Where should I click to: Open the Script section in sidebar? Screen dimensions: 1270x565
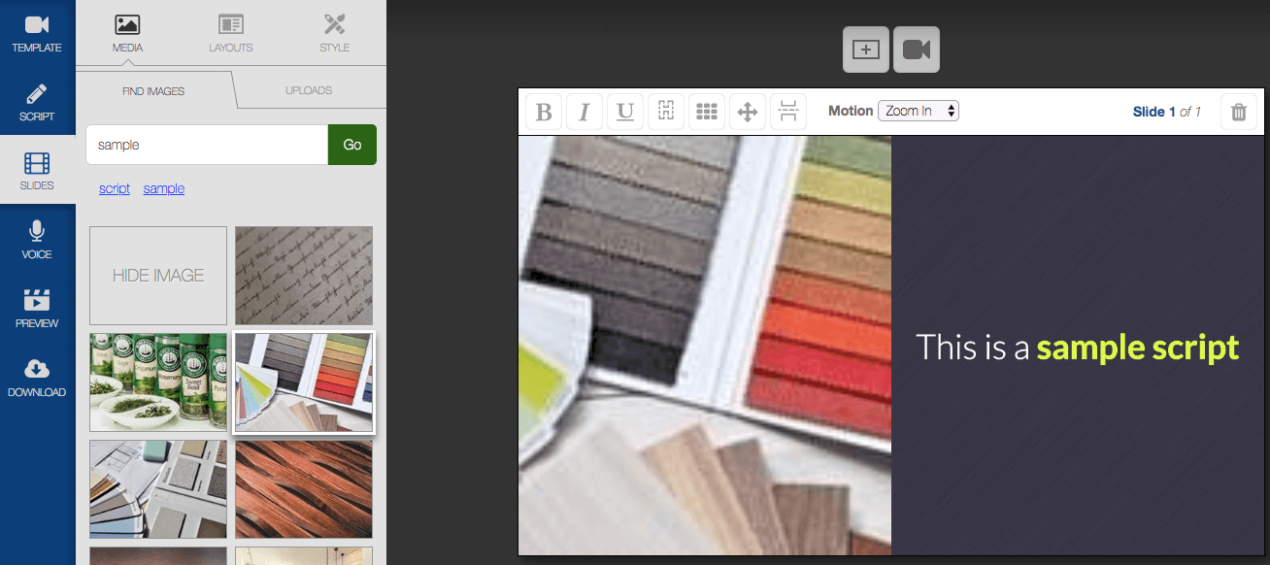click(37, 102)
